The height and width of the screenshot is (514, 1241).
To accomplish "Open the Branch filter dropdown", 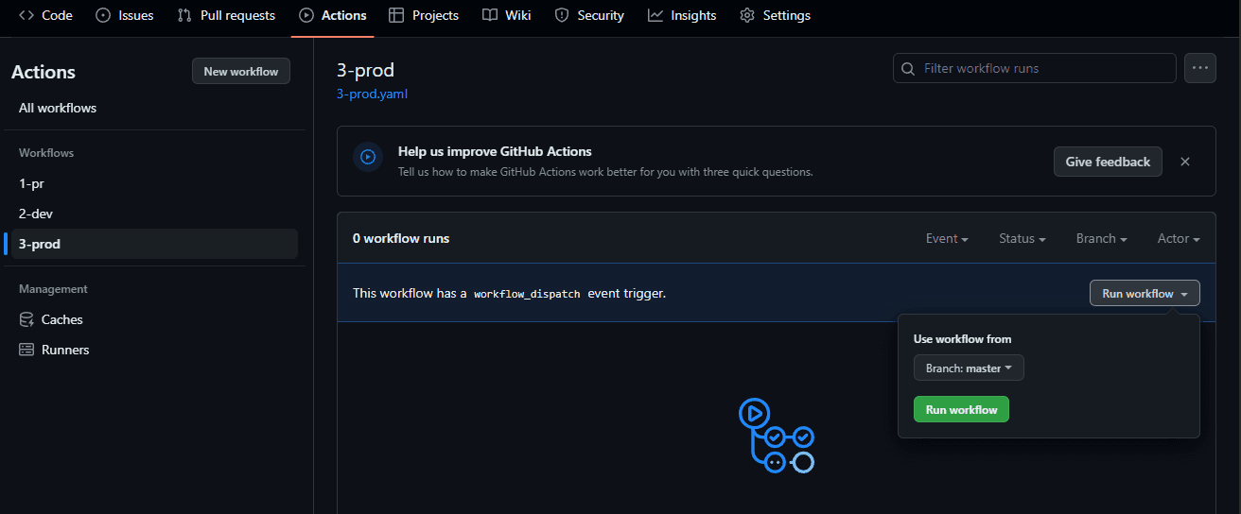I will [x=1102, y=238].
